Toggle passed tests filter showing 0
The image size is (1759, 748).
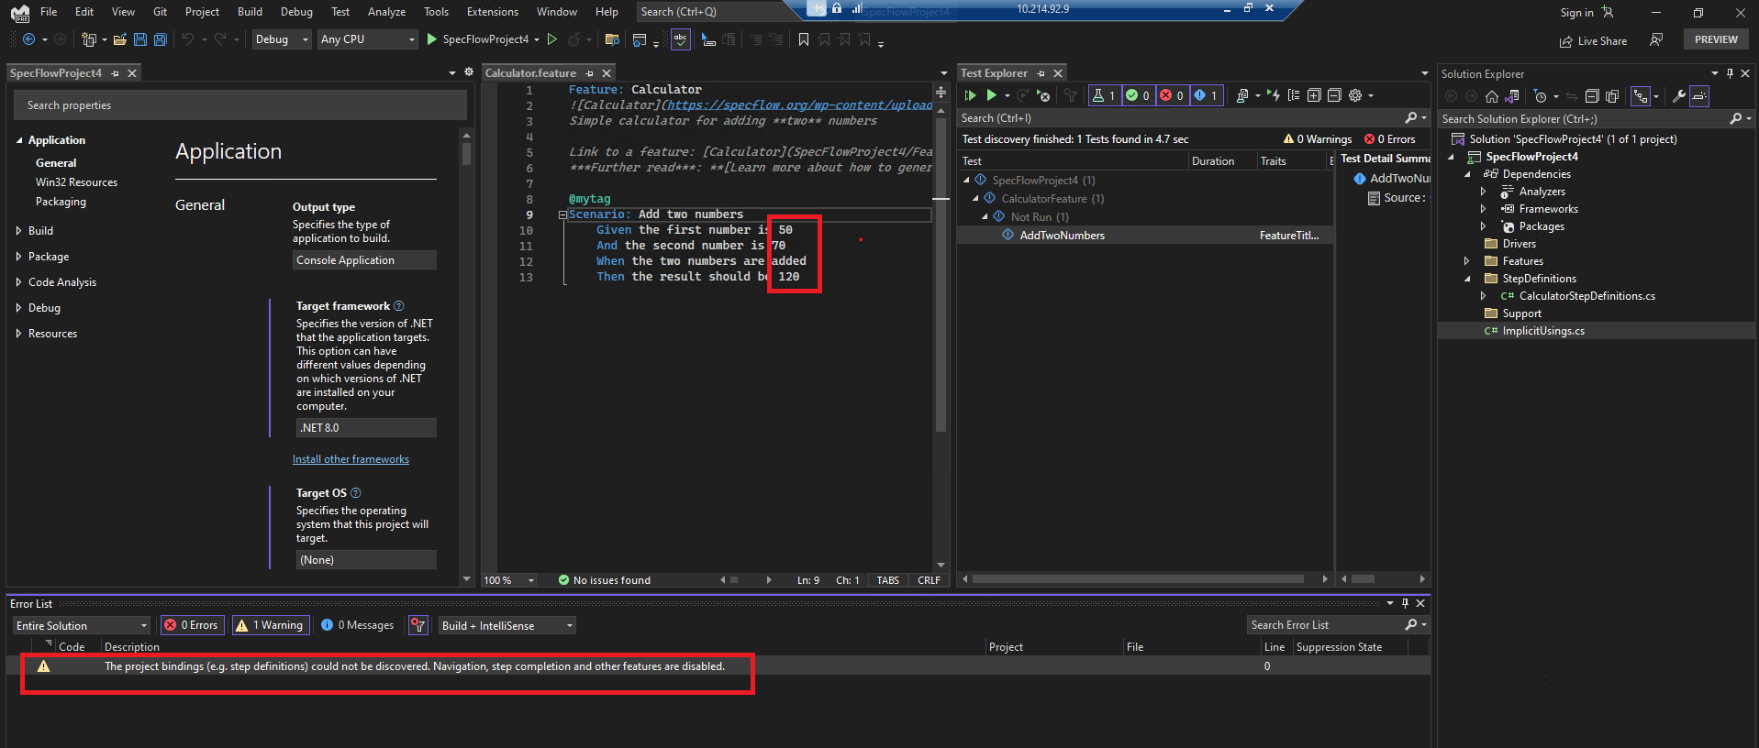(1138, 95)
